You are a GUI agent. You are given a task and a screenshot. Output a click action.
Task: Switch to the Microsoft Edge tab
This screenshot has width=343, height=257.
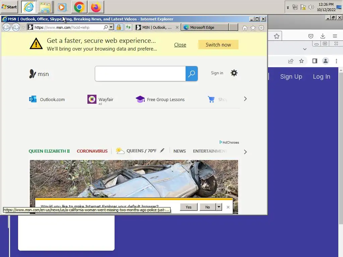point(205,27)
